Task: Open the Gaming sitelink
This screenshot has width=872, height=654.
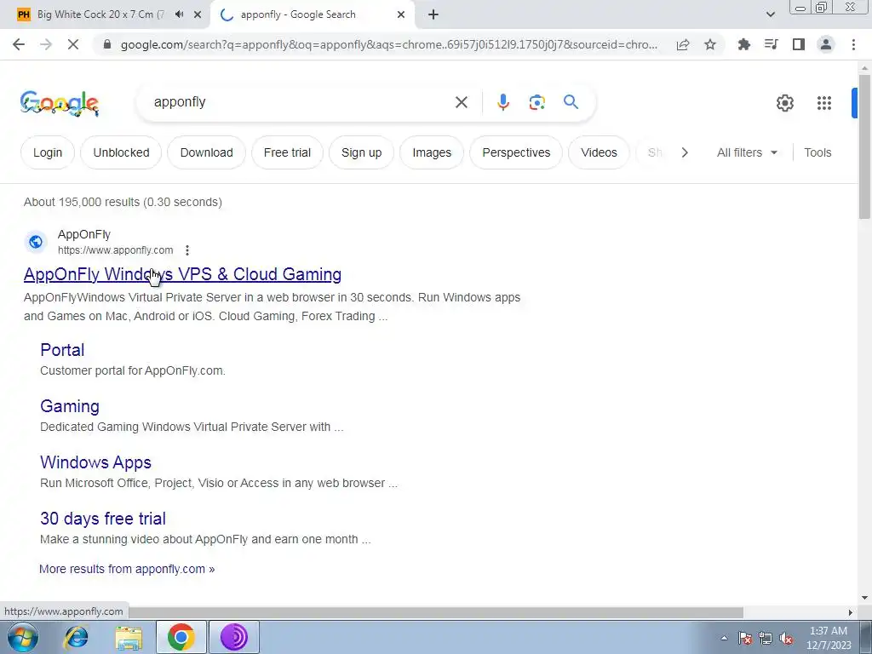Action: click(70, 406)
